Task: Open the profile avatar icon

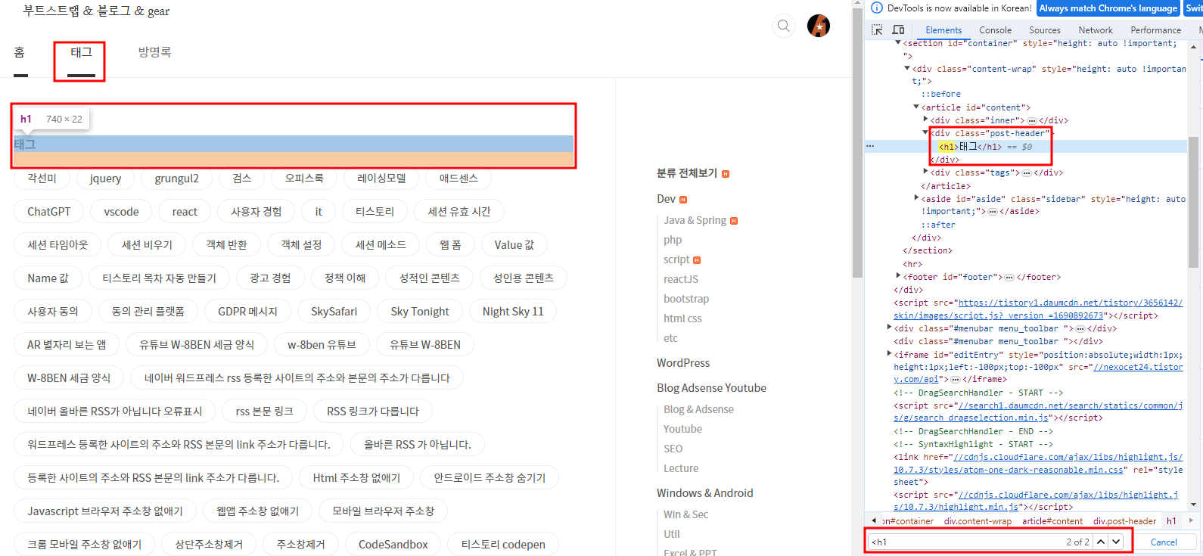Action: [819, 26]
